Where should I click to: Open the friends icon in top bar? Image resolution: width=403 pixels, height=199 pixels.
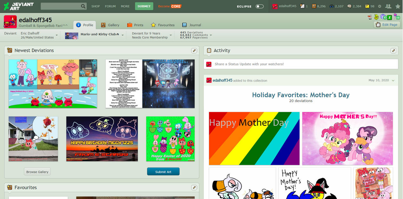tap(388, 6)
